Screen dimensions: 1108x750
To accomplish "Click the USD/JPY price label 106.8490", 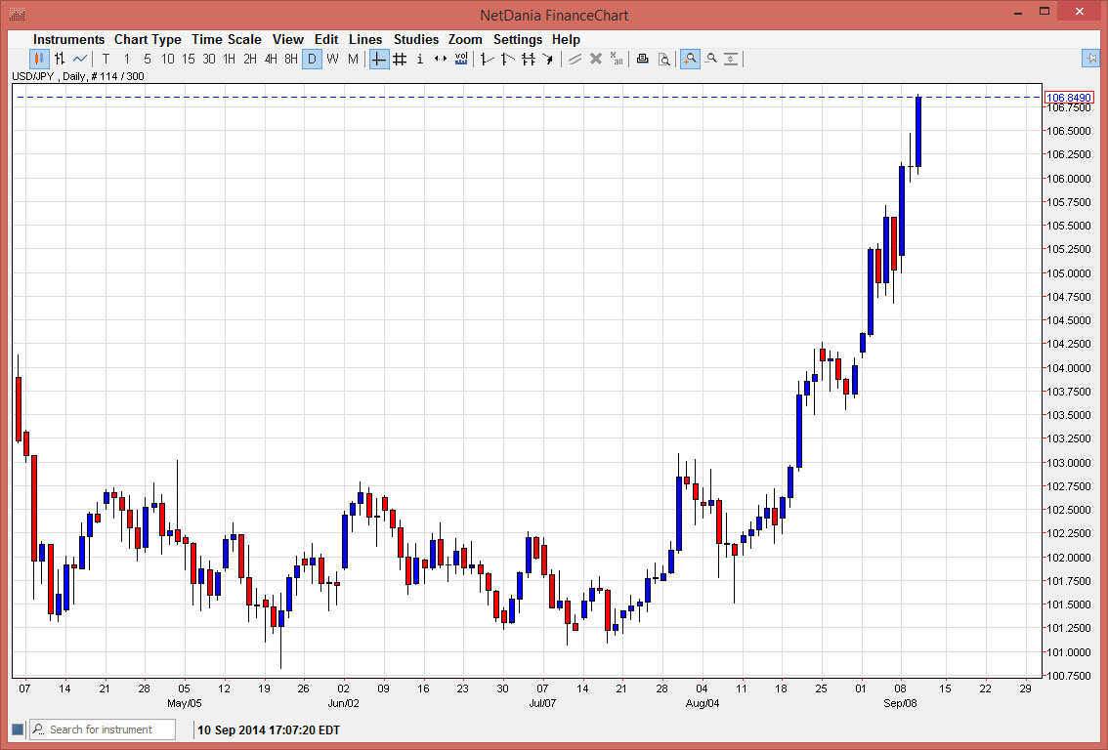I will [1072, 97].
